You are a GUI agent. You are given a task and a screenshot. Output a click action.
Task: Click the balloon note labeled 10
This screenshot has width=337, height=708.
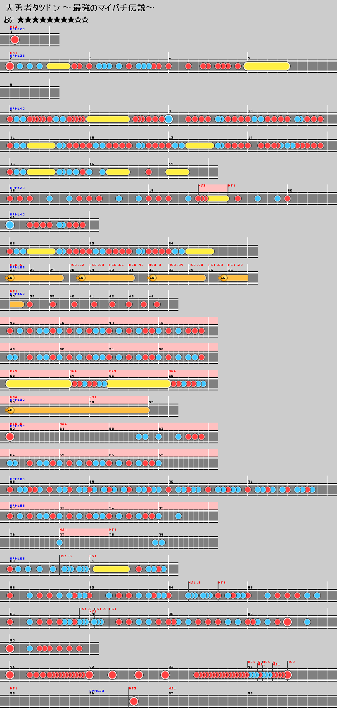click(x=223, y=278)
